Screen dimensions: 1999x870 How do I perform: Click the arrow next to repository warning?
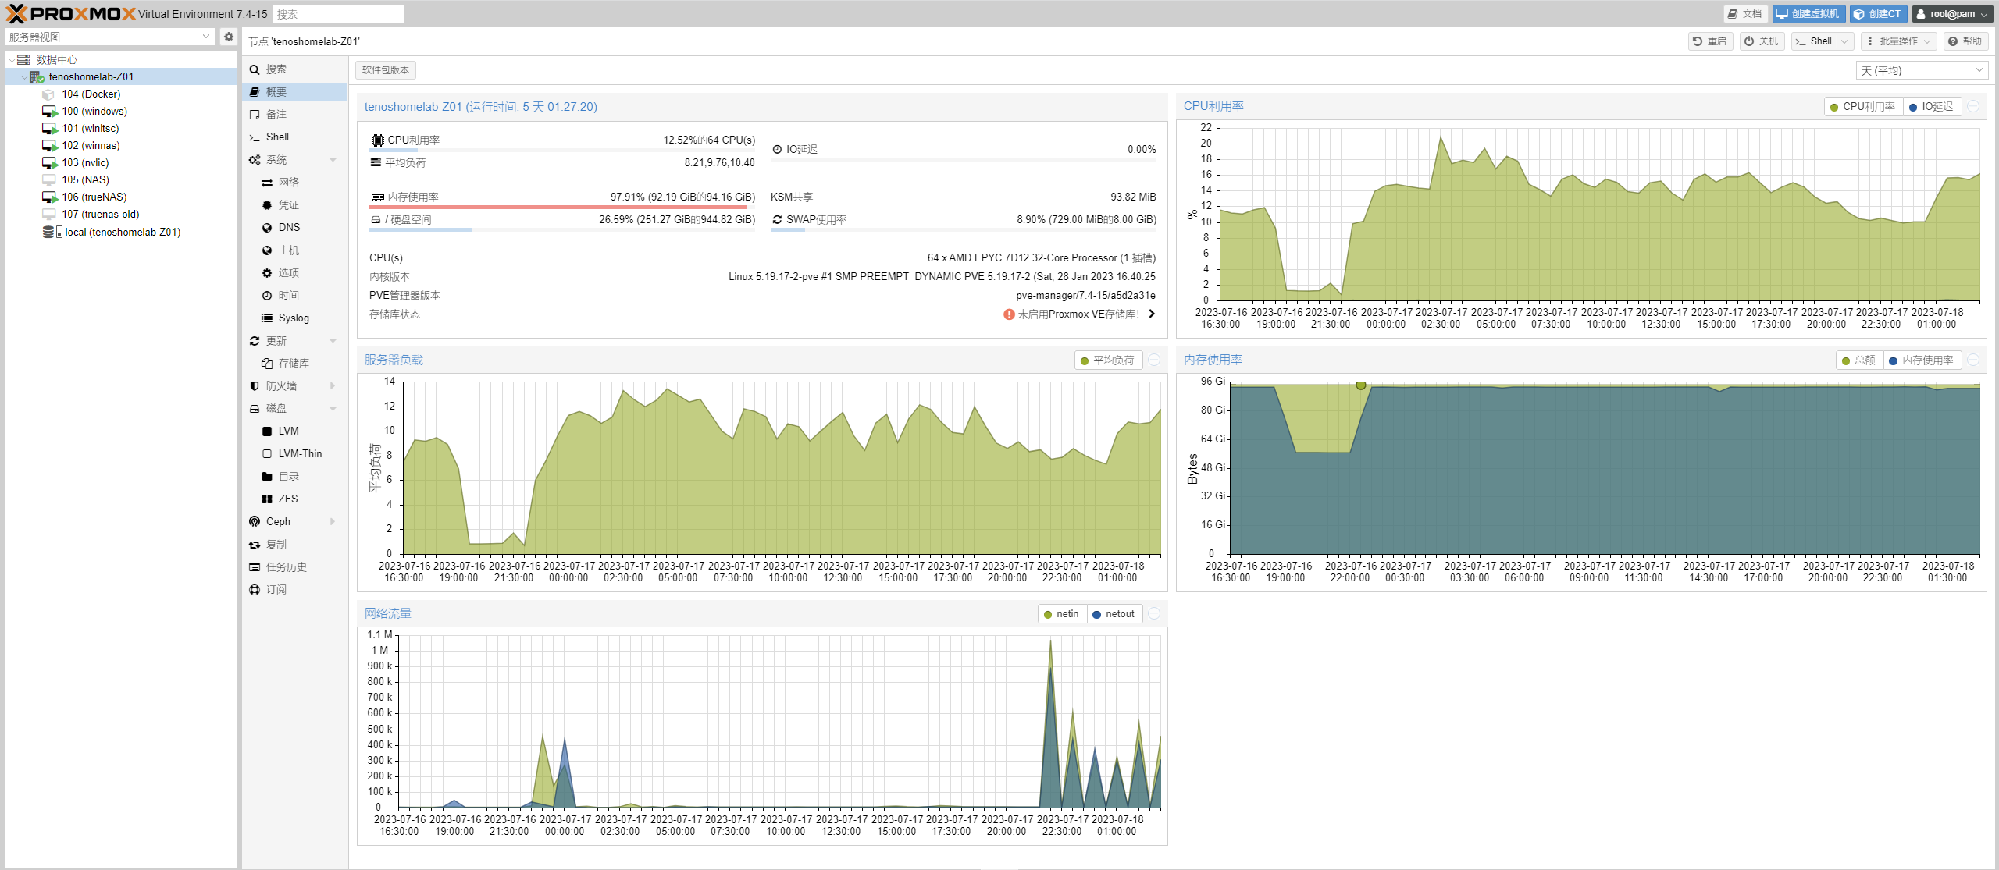click(x=1152, y=314)
